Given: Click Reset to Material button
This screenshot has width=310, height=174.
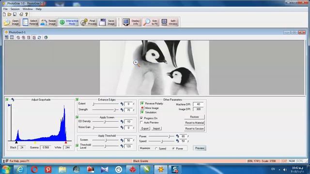Looking at the screenshot, I should [x=194, y=123].
